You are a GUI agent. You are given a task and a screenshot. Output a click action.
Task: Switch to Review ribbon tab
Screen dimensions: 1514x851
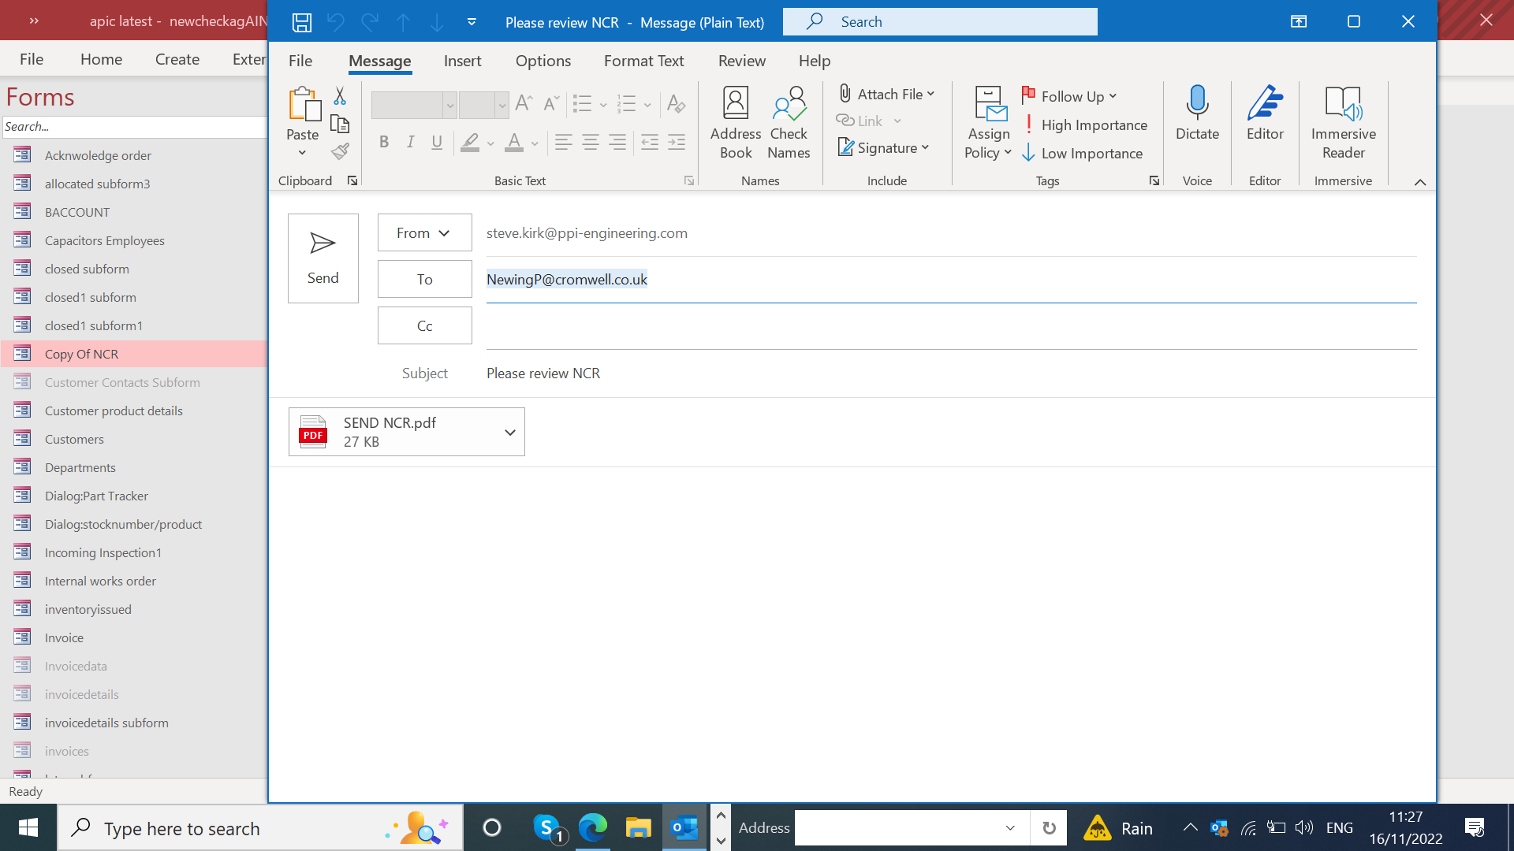pos(741,61)
